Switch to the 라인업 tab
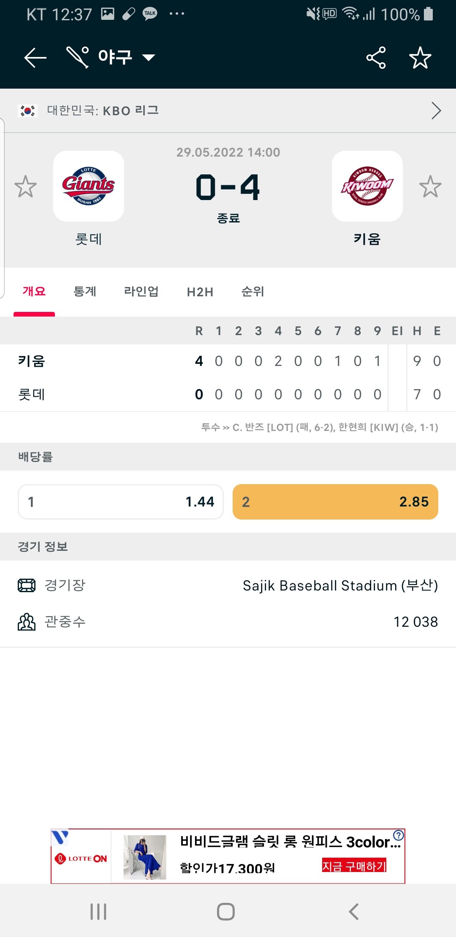The width and height of the screenshot is (456, 937). pyautogui.click(x=141, y=291)
